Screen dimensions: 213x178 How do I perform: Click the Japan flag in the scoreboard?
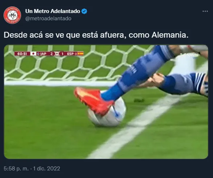[x=33, y=54]
